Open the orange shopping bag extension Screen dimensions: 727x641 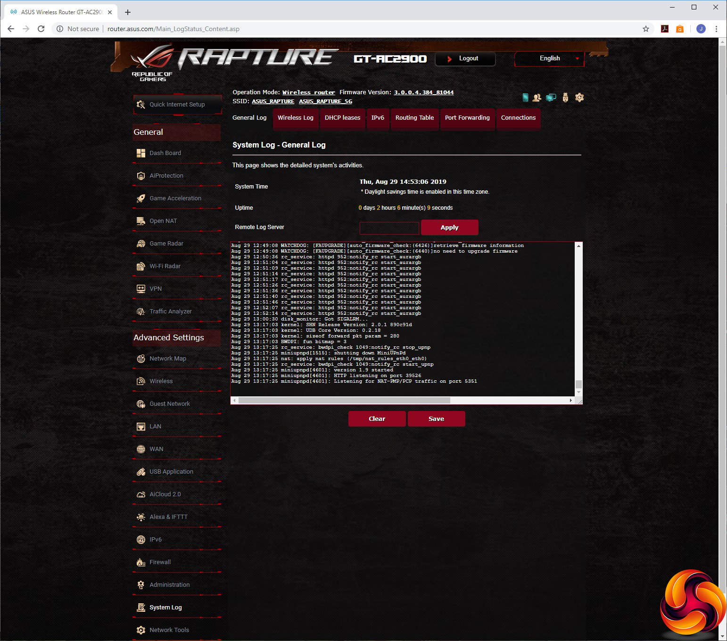point(680,29)
